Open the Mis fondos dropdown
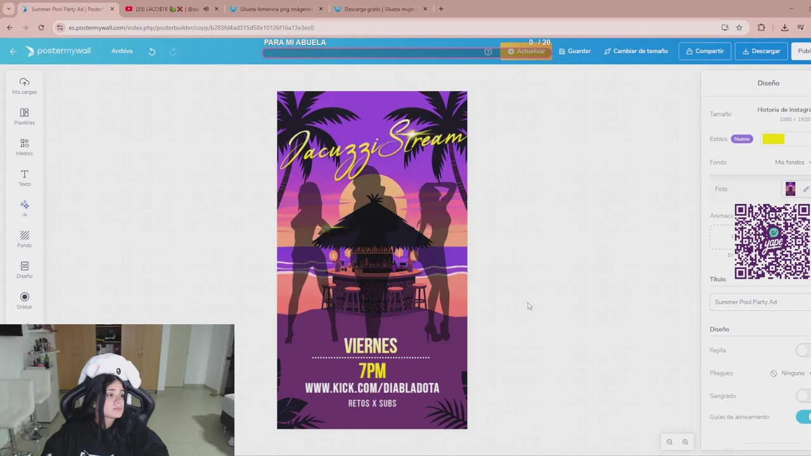 pos(792,162)
